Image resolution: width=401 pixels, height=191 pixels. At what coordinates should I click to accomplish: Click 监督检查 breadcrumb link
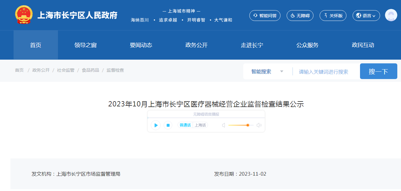tap(115, 70)
